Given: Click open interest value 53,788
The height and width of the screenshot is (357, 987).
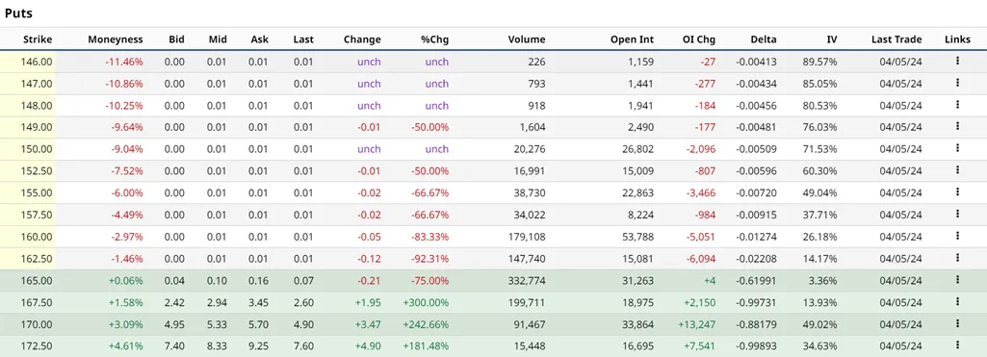Looking at the screenshot, I should pyautogui.click(x=637, y=237).
